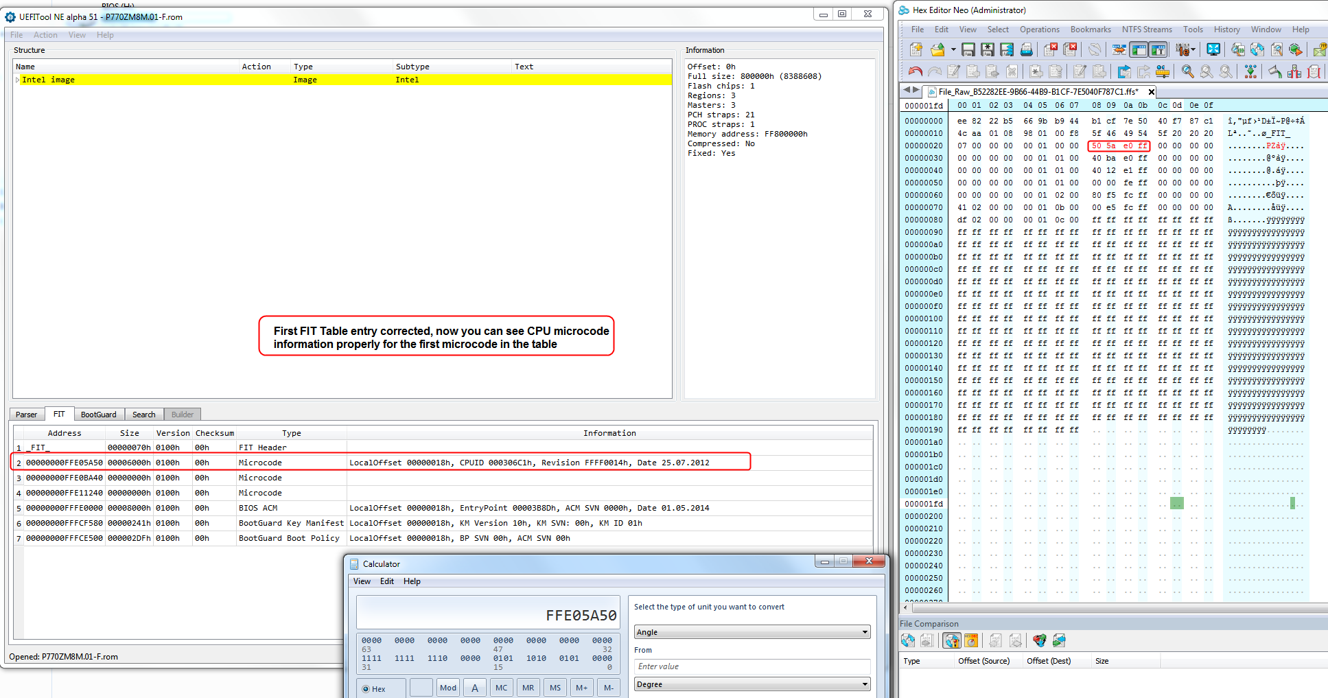Click Save All floppy icon in Hex Editor
This screenshot has height=698, width=1328.
pos(1007,49)
